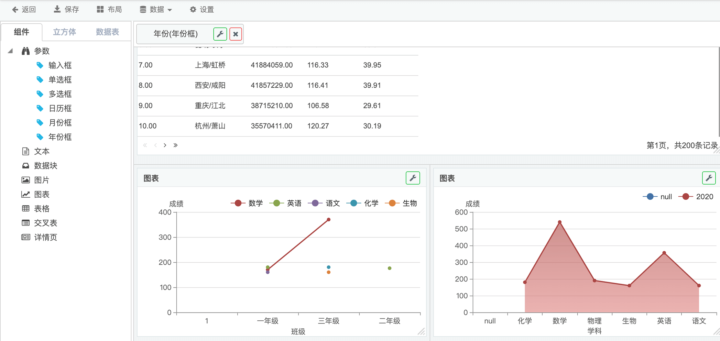Click the right 图表 panel title
Viewport: 720px width, 341px height.
447,178
